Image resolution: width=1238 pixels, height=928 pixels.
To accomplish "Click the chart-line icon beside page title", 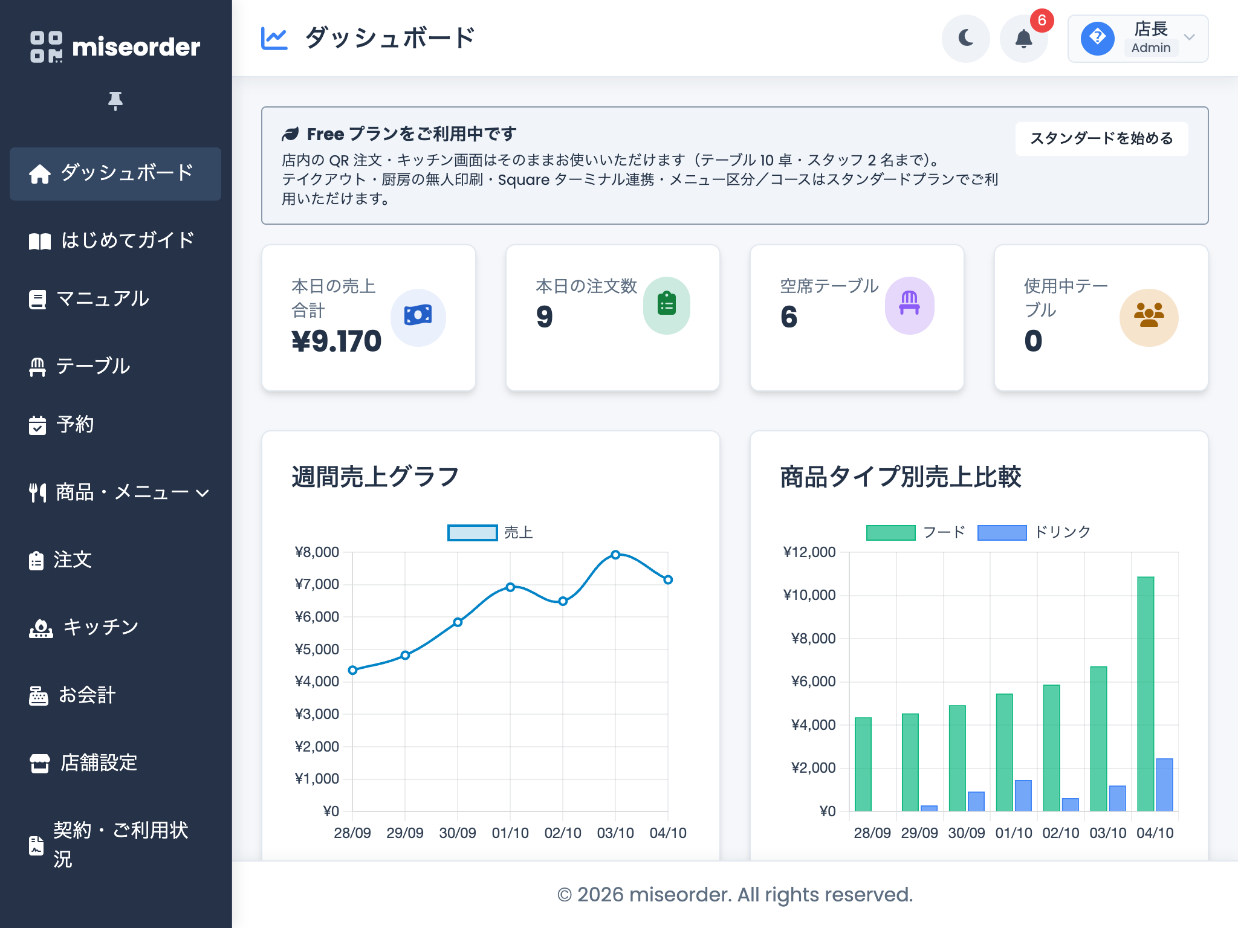I will (274, 39).
